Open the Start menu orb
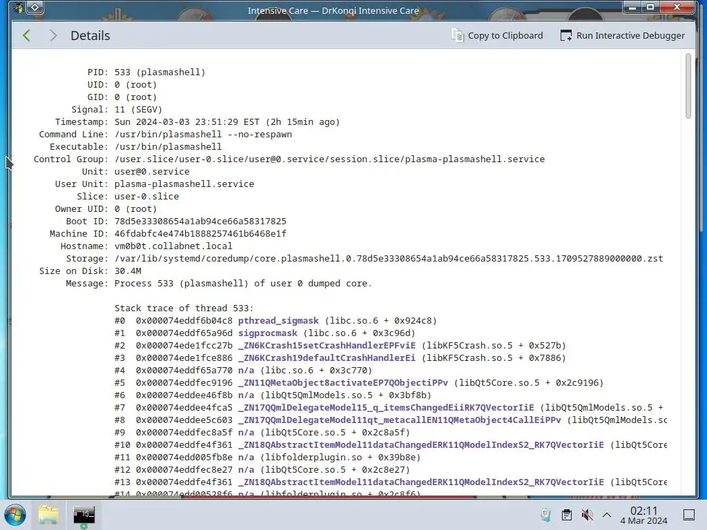 tap(15, 515)
